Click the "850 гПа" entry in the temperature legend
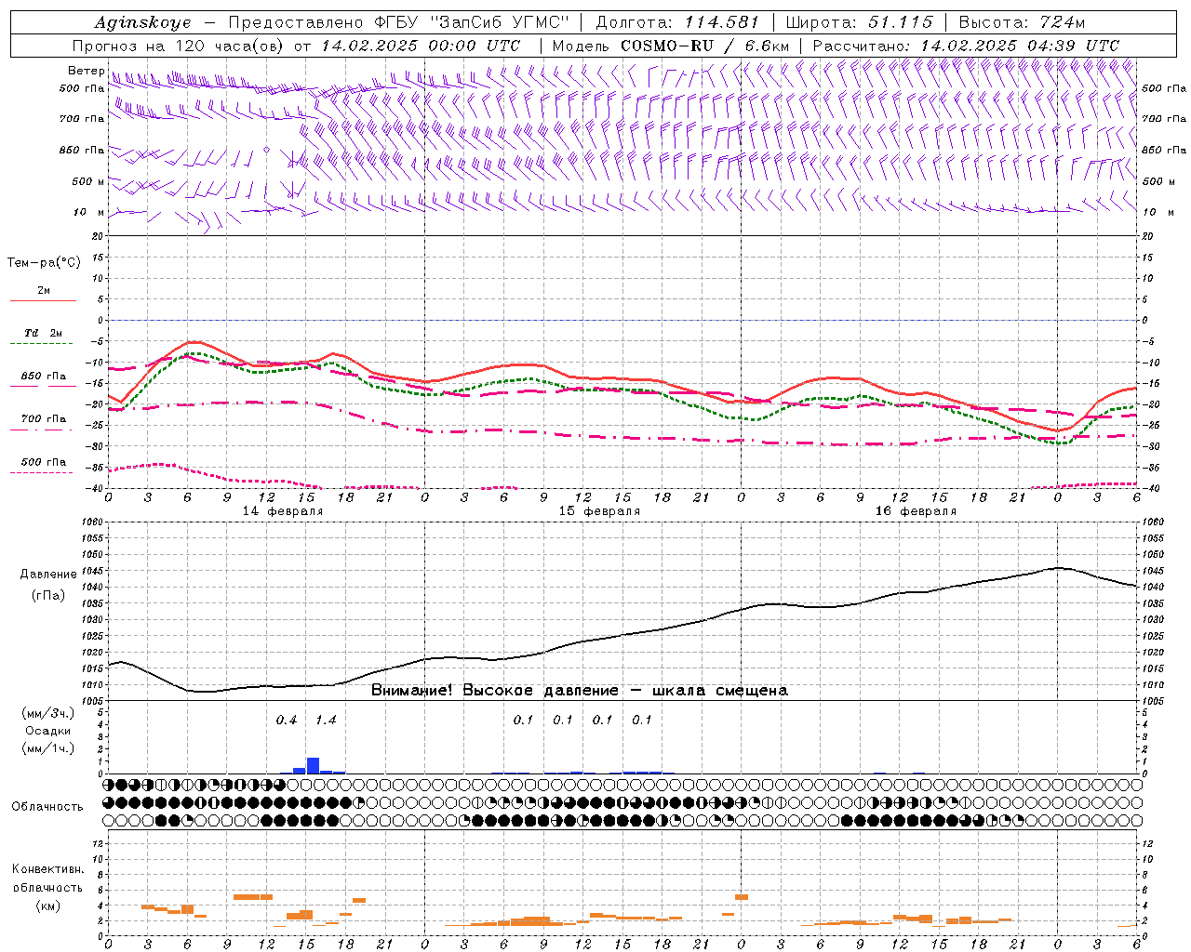The width and height of the screenshot is (1191, 952). click(x=44, y=377)
